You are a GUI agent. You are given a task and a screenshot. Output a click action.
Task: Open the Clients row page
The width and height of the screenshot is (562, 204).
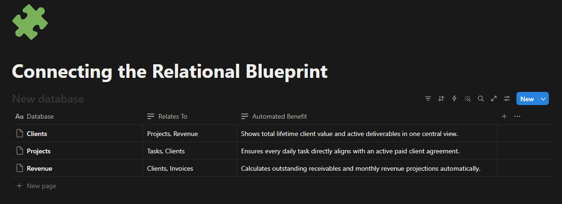coord(37,134)
